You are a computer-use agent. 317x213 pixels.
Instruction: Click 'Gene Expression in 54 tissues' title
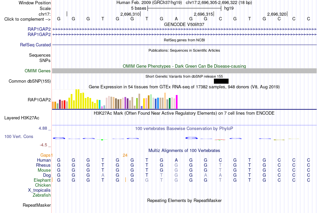click(184, 87)
